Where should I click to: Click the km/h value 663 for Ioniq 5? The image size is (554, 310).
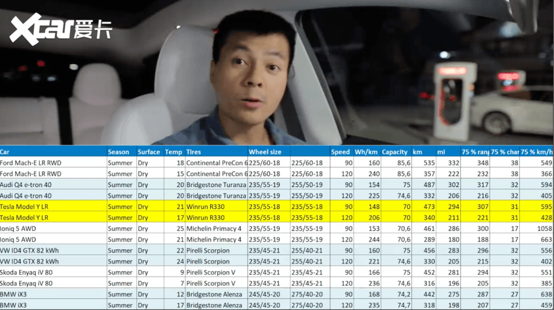546,239
